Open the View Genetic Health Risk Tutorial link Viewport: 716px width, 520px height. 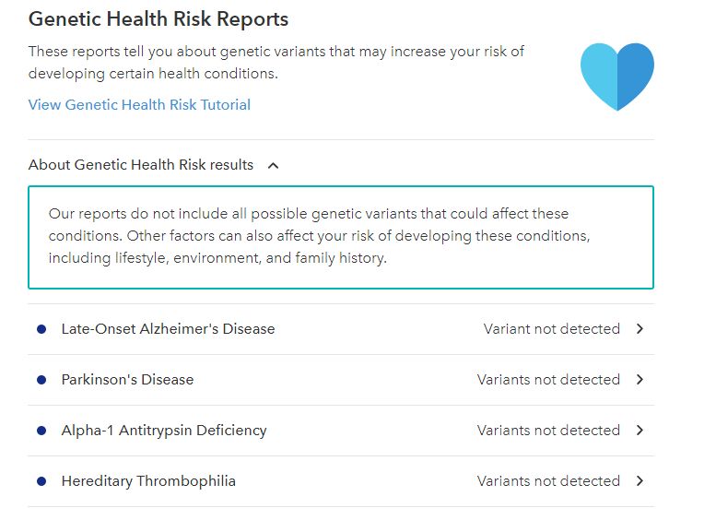[139, 105]
